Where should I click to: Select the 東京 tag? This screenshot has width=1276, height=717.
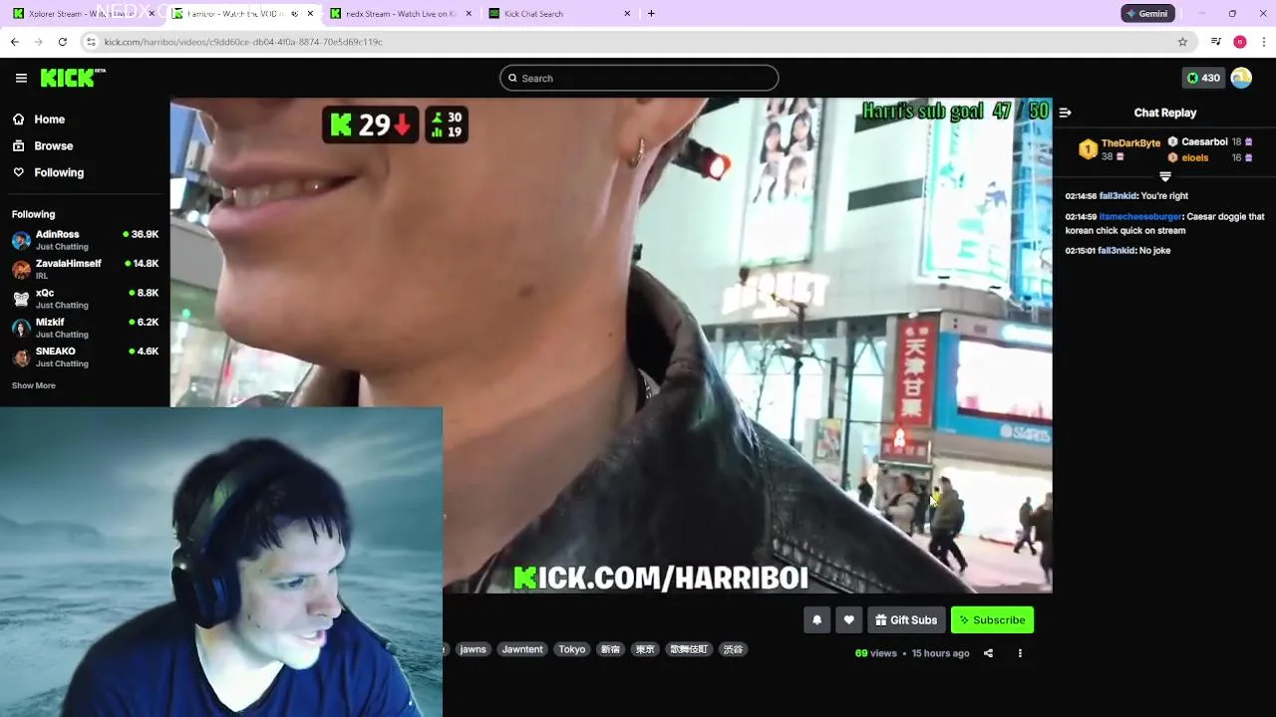click(645, 649)
